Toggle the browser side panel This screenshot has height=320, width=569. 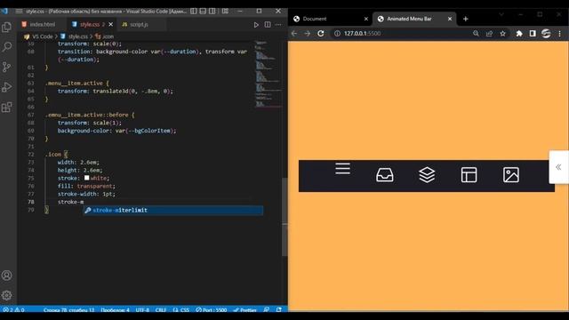pyautogui.click(x=533, y=34)
